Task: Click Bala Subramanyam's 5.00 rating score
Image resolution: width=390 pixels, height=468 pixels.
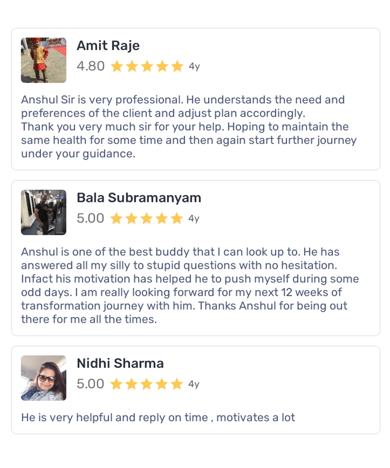Action: pos(90,218)
